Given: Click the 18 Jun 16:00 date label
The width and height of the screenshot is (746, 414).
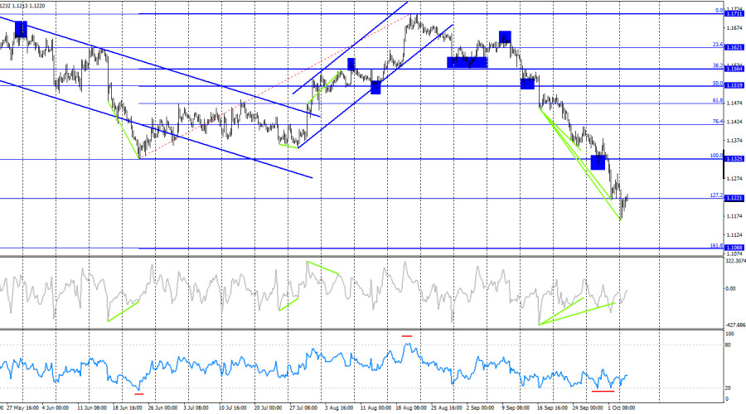Looking at the screenshot, I should coord(128,408).
